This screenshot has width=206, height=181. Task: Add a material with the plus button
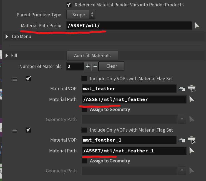click(88, 66)
